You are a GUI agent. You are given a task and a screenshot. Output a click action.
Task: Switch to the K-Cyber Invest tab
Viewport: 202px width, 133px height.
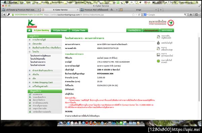click(x=60, y=30)
